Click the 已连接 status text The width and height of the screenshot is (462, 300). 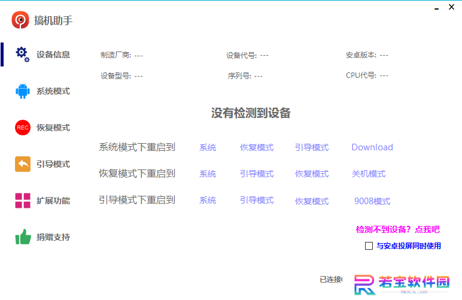331,280
